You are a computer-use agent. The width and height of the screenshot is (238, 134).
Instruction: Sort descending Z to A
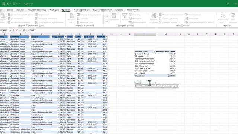point(107,20)
